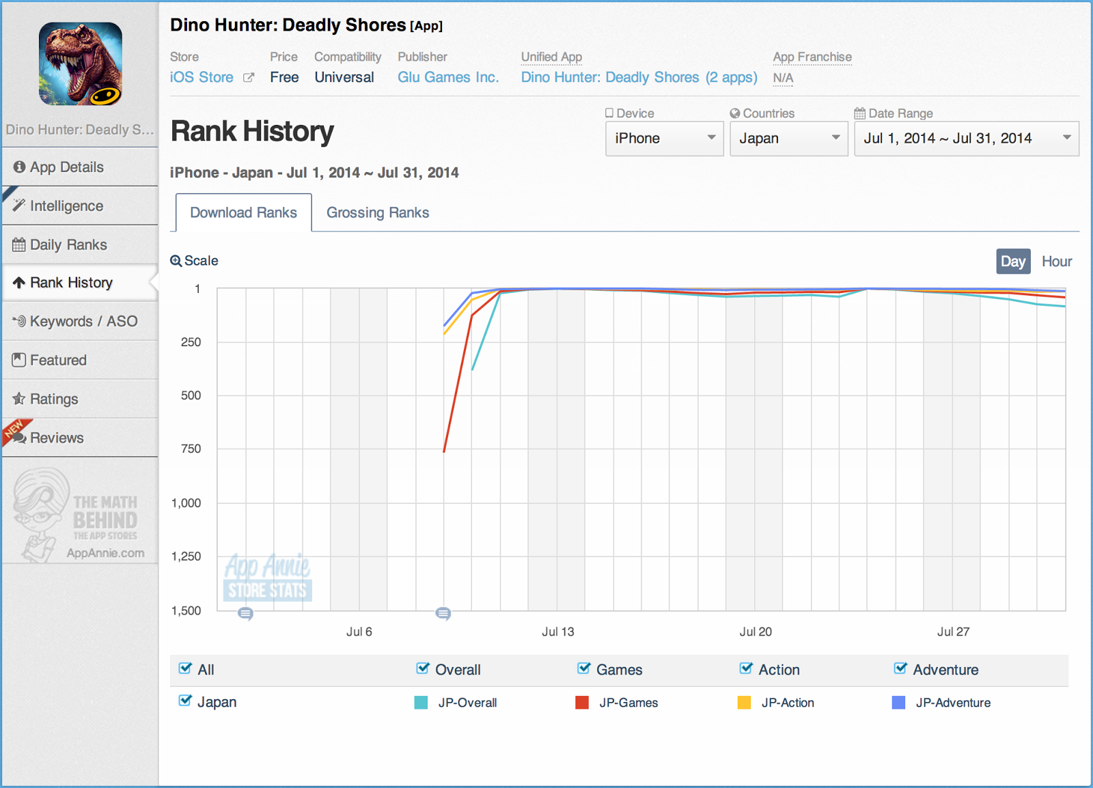This screenshot has width=1093, height=788.
Task: Click the Ratings star icon
Action: click(19, 399)
